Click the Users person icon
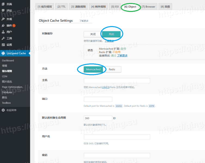The height and width of the screenshot is (163, 205). (3, 32)
